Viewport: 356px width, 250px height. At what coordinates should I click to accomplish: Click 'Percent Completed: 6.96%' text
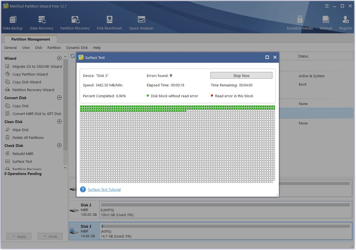click(x=104, y=96)
